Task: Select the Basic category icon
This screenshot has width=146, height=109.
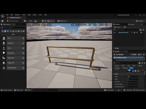Action: click(x=5, y=31)
